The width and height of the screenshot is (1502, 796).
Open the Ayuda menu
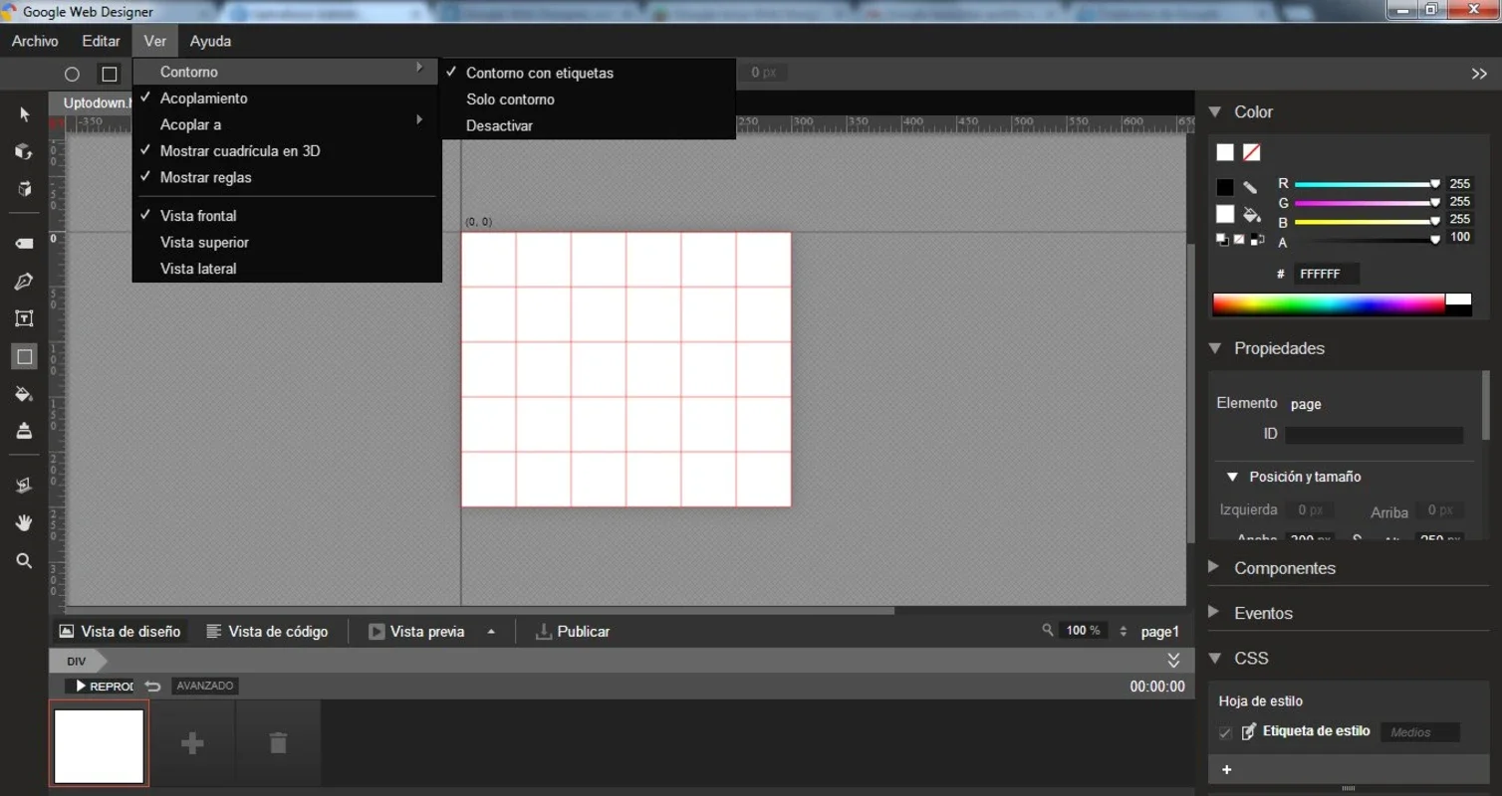[210, 41]
